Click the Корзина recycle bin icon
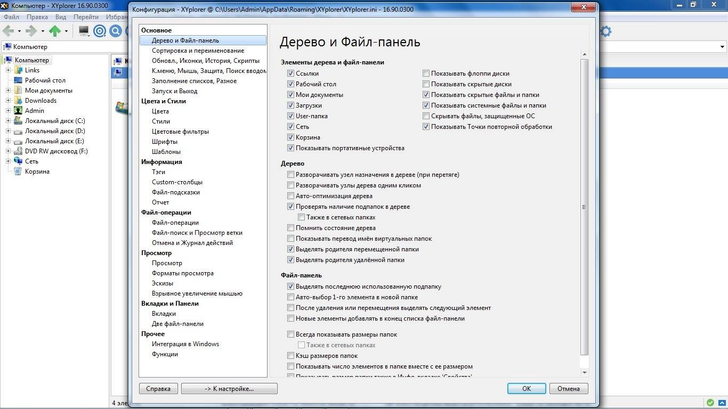 point(18,171)
